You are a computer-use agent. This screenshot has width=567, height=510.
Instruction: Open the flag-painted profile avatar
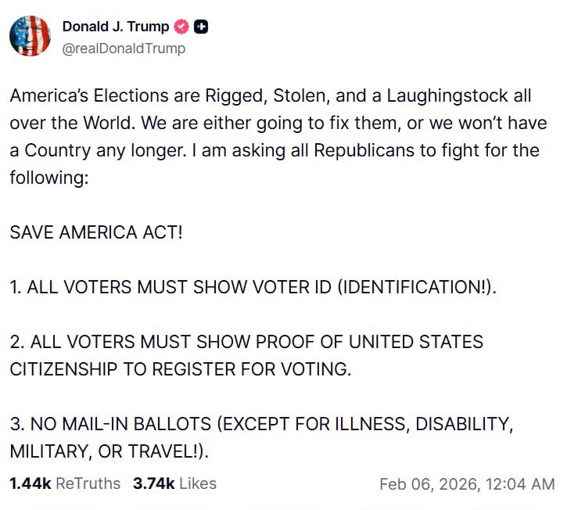(30, 36)
